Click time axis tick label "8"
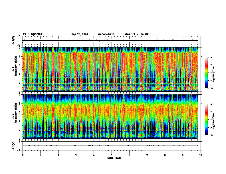 point(165,155)
